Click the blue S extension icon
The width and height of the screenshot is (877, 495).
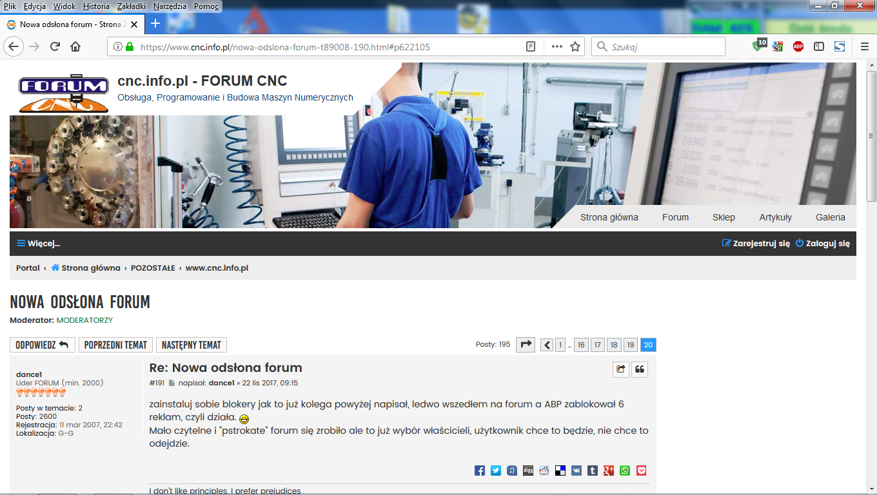pyautogui.click(x=840, y=46)
